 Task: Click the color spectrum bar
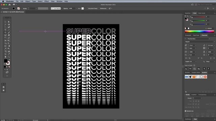pos(199,31)
